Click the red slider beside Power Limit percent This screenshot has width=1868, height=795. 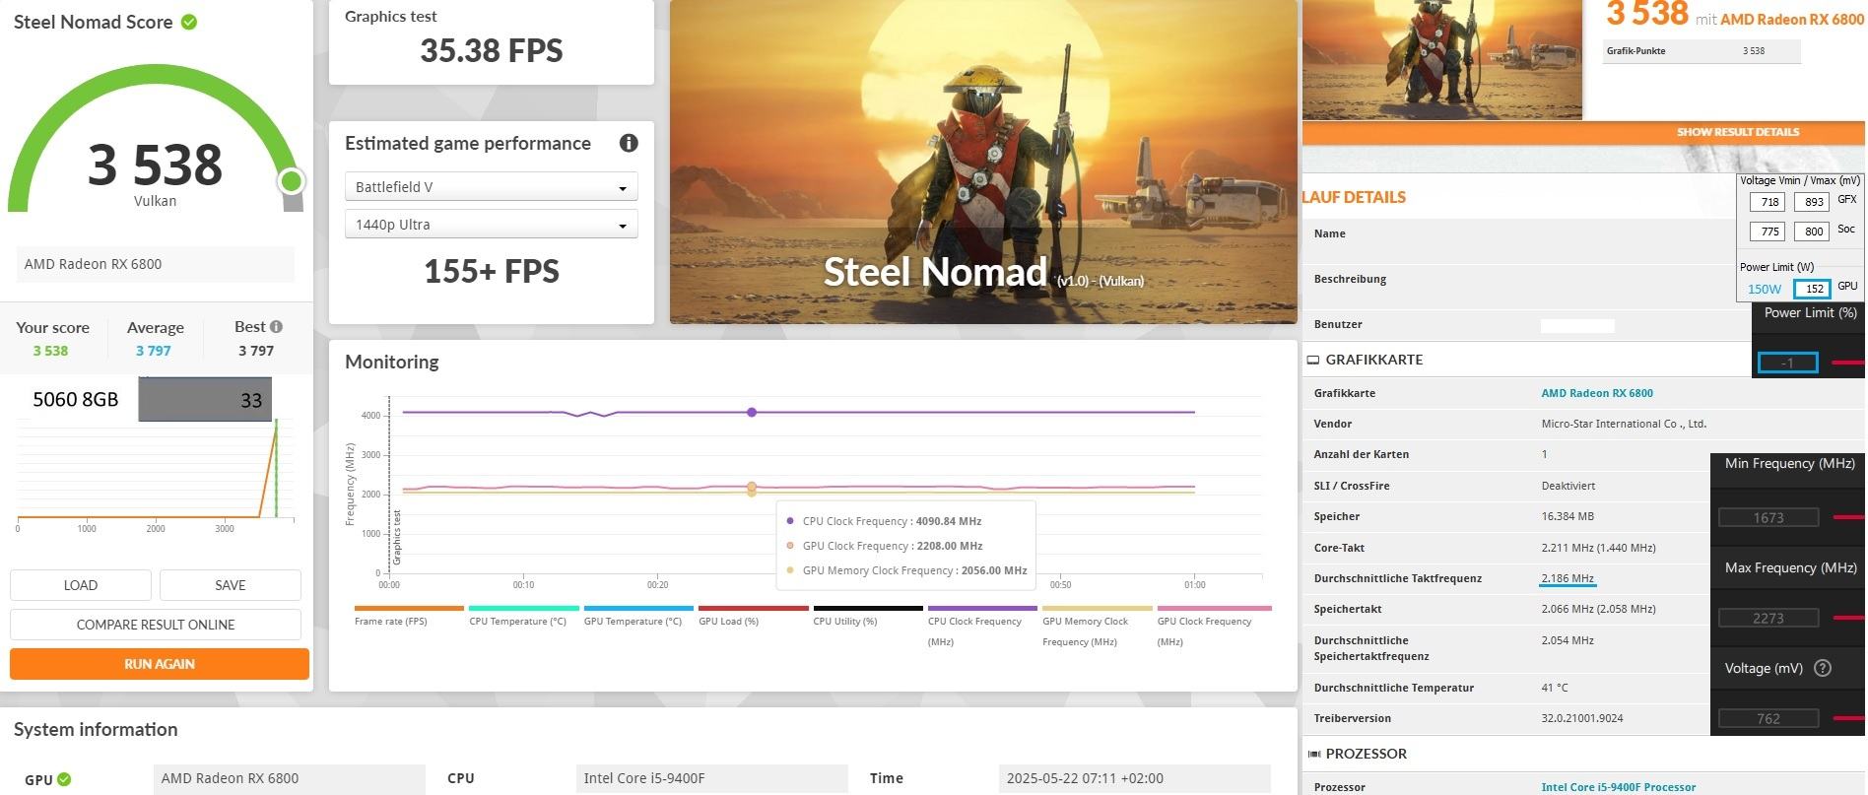click(1847, 363)
